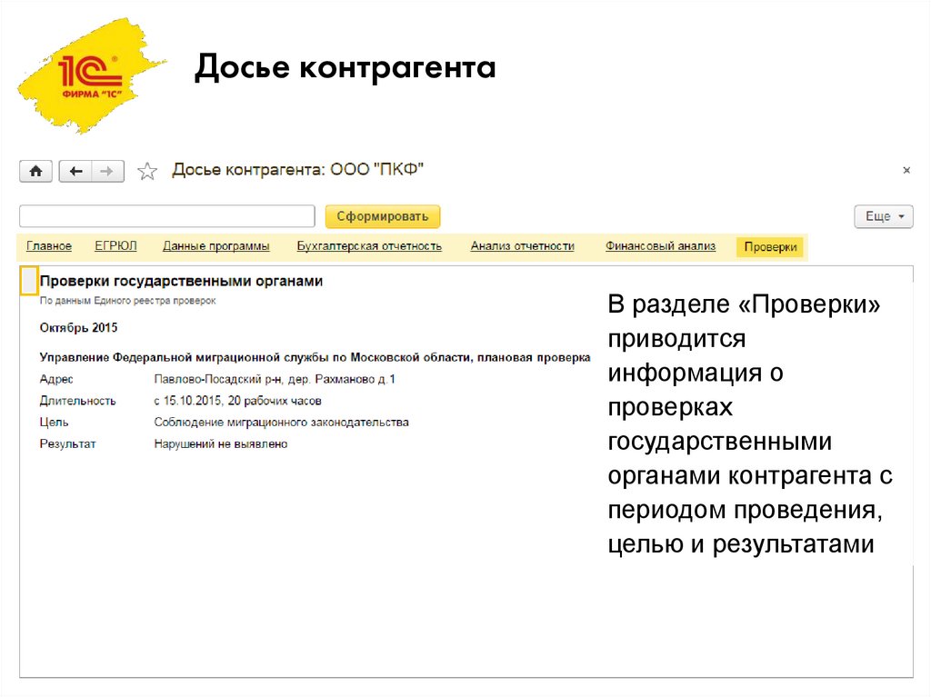Click the selected cell beside Проверки государственными органами
931x697 pixels.
(x=29, y=281)
